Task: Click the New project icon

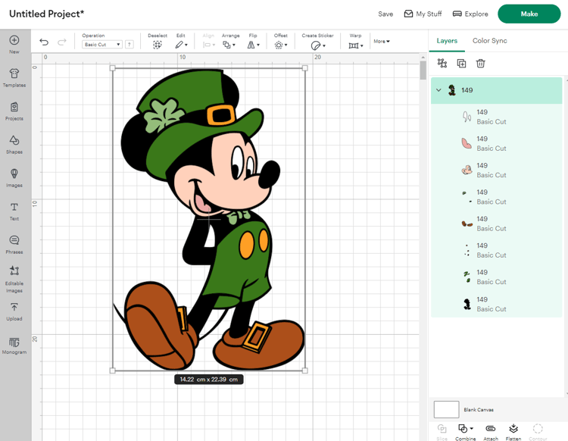Action: 14,40
